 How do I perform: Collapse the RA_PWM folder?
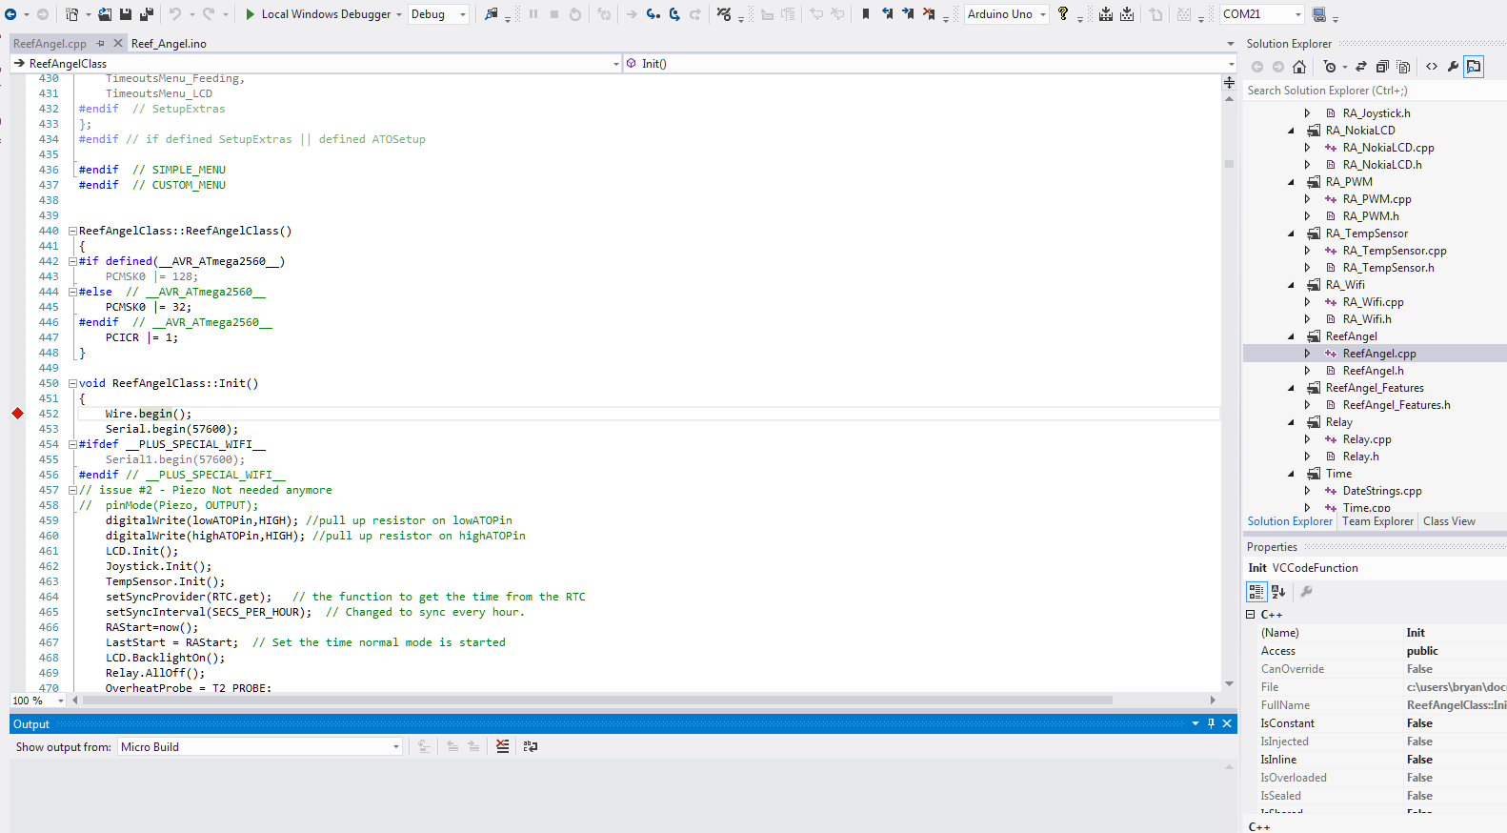pyautogui.click(x=1292, y=182)
